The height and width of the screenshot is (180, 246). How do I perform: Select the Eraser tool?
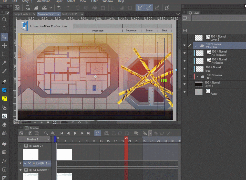point(4,125)
